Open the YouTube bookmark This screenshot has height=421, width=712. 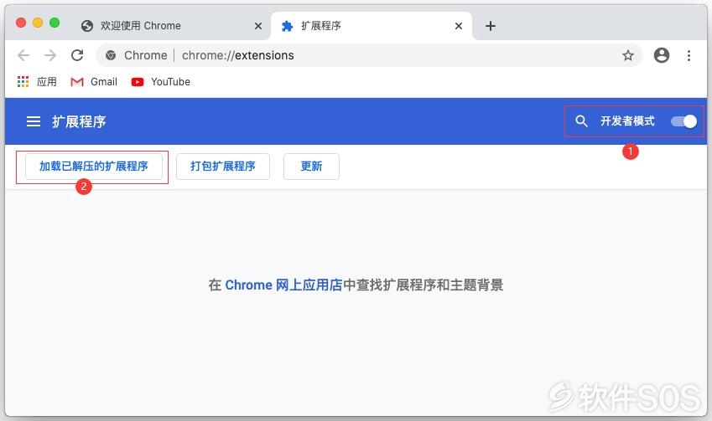point(161,81)
